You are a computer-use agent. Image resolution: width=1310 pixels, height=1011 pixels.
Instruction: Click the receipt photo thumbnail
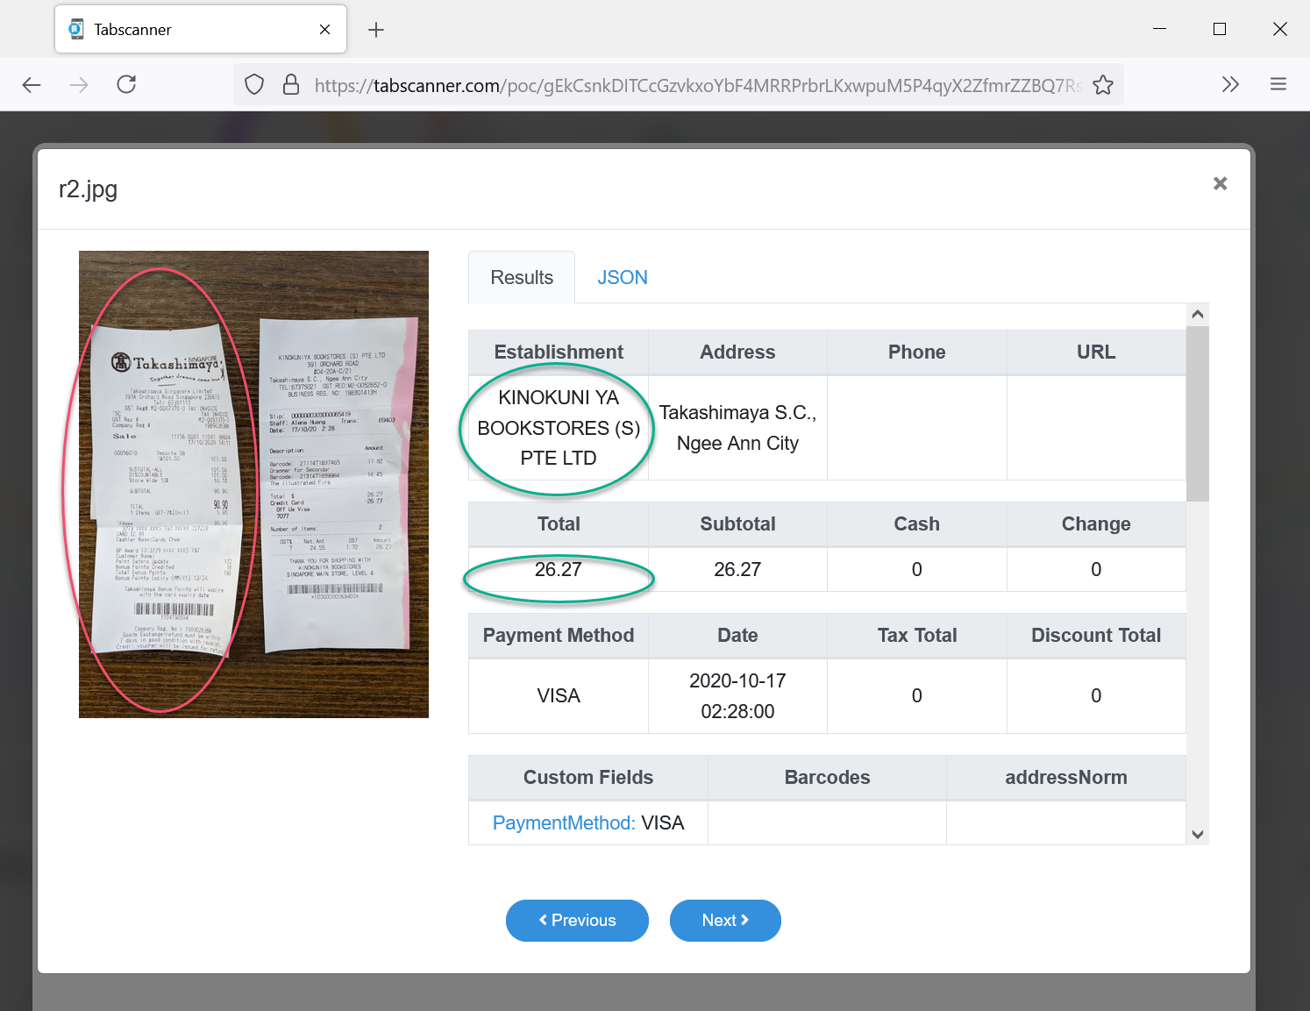click(253, 484)
